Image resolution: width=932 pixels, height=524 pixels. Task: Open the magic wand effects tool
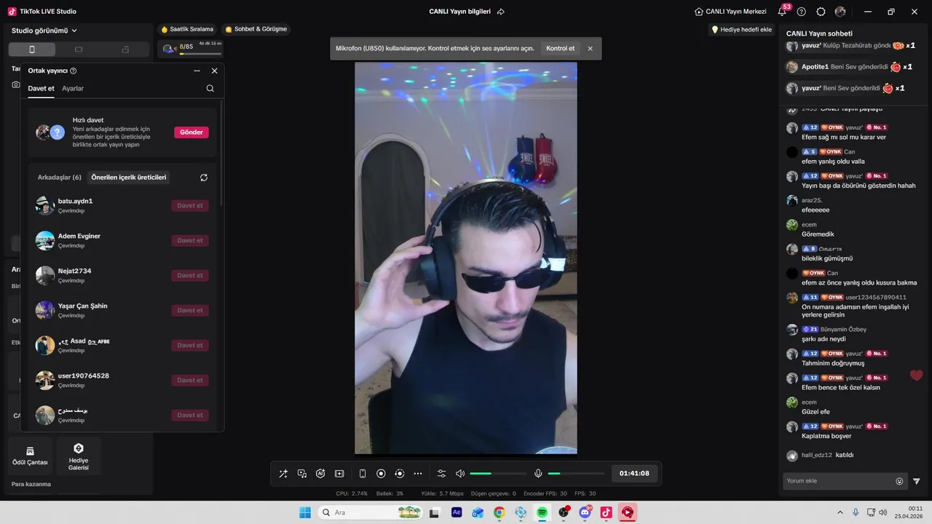[283, 474]
